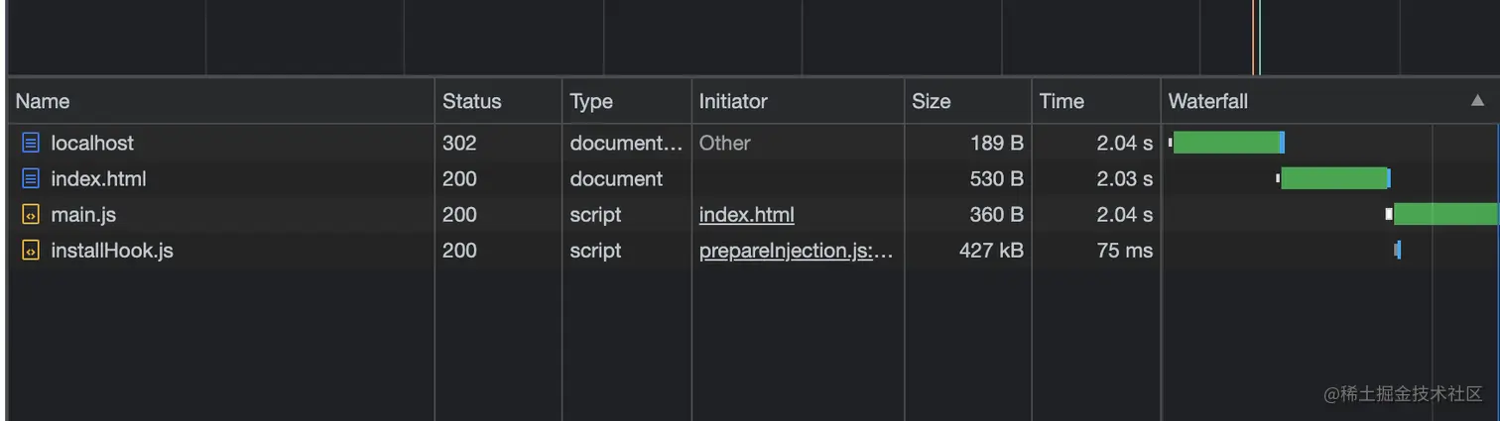Click the installHook.js script file icon
The height and width of the screenshot is (421, 1500).
coord(31,251)
